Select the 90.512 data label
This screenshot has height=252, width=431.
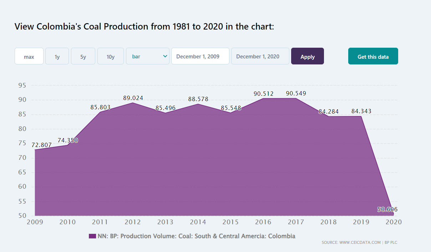pos(264,94)
